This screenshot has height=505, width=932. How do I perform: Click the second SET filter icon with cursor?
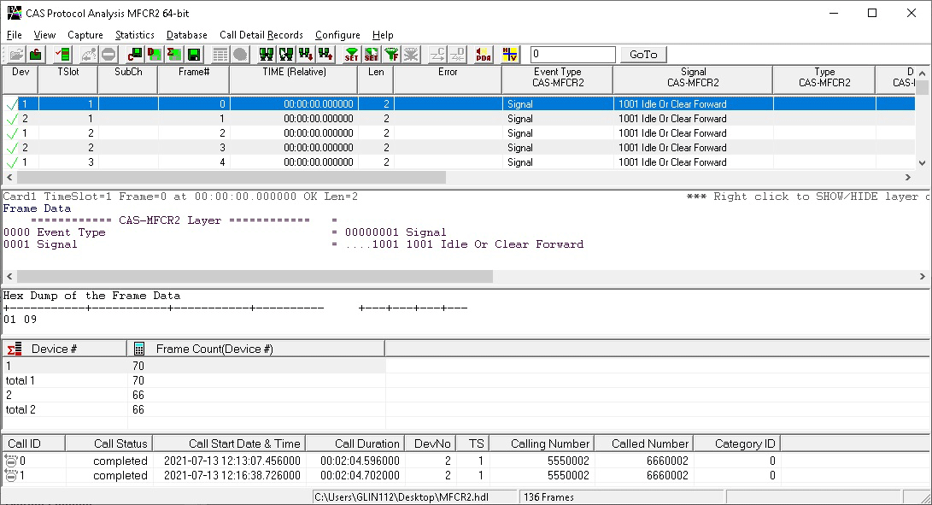pyautogui.click(x=372, y=55)
